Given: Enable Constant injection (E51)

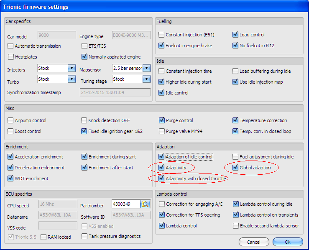Looking at the screenshot, I should pos(161,35).
